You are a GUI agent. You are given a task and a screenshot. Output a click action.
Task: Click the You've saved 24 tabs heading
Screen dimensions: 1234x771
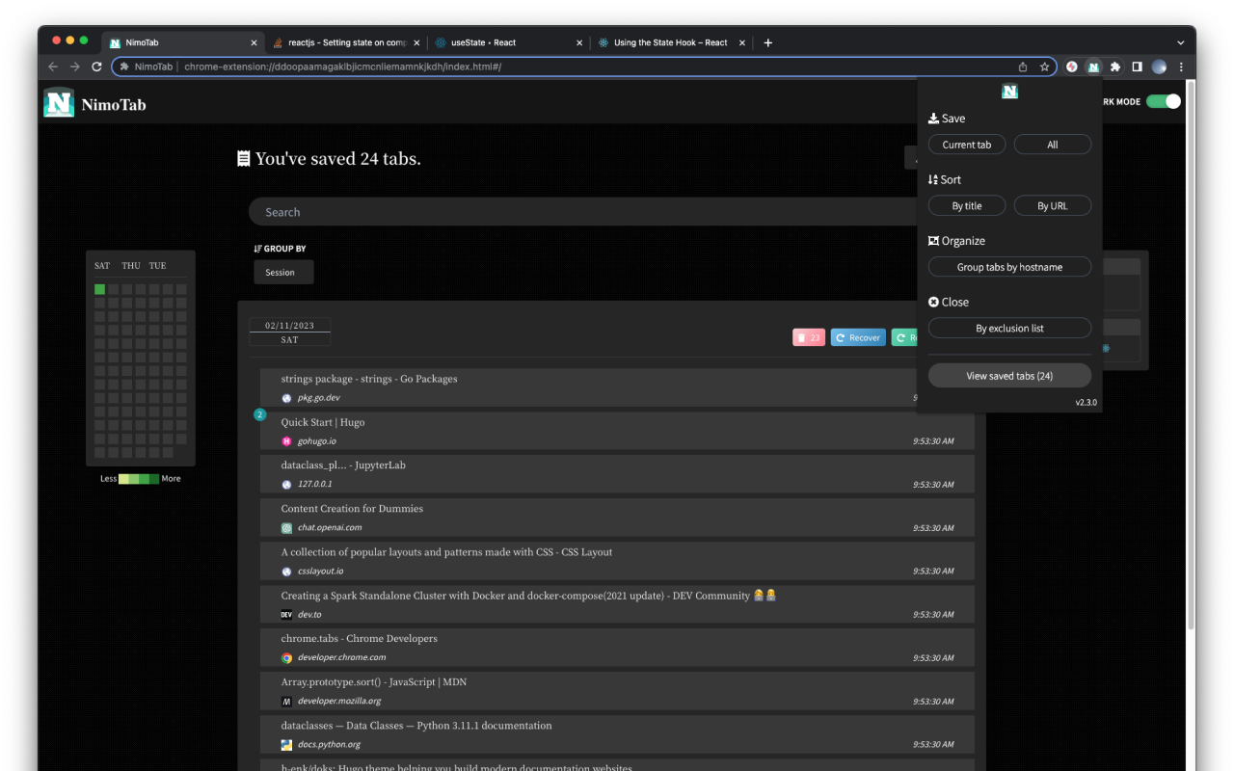(337, 159)
